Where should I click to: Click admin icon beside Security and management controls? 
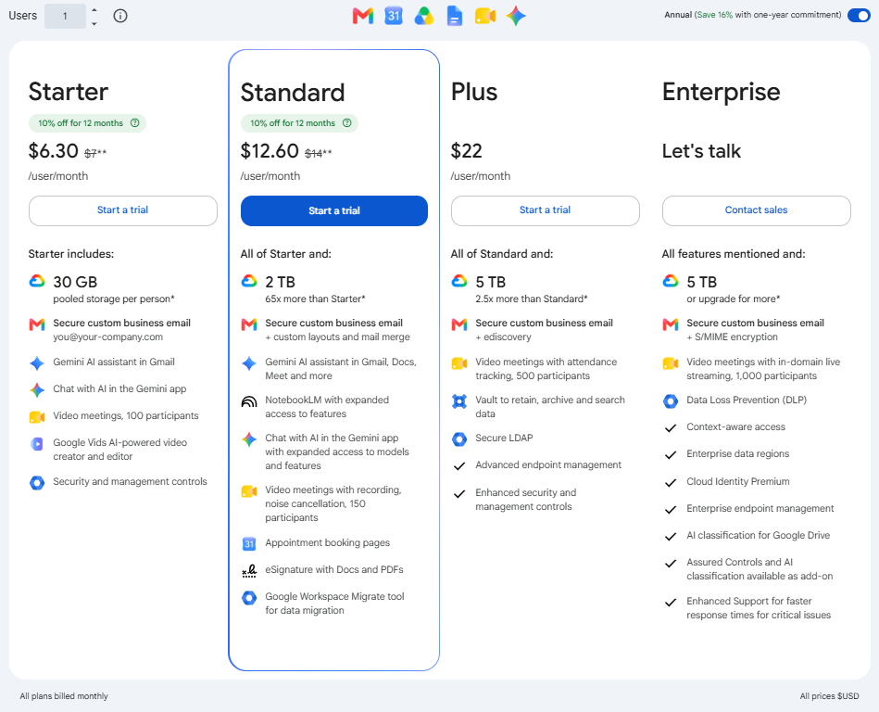point(37,482)
